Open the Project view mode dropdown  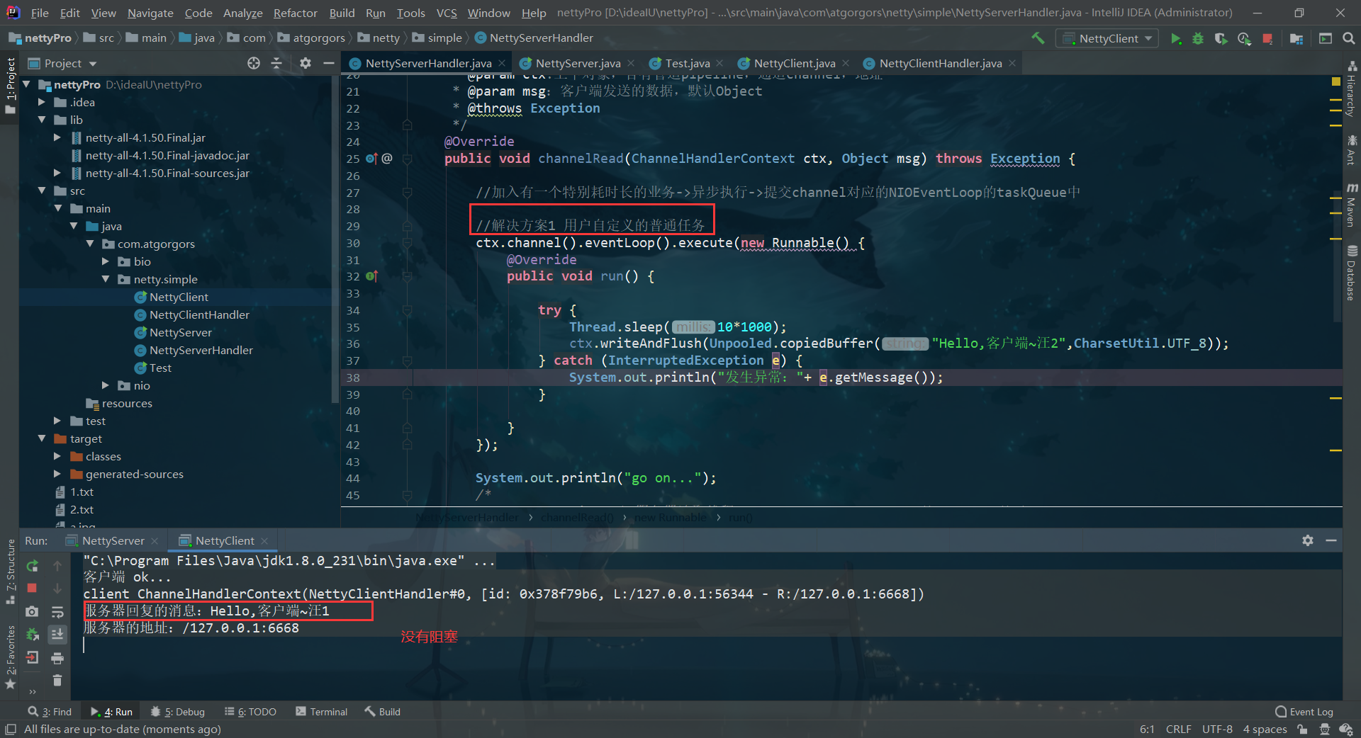pyautogui.click(x=92, y=64)
